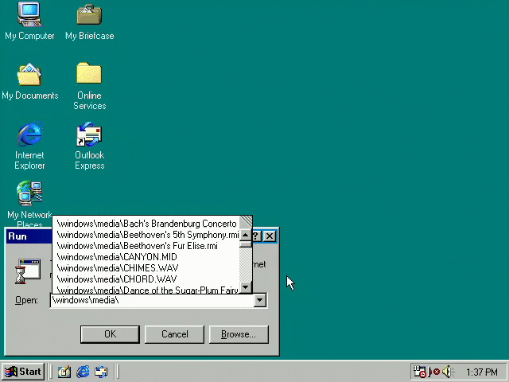Viewport: 509px width, 382px height.
Task: Choose Beethoven's 5th Symphony.rmi suggestion
Action: coord(146,235)
